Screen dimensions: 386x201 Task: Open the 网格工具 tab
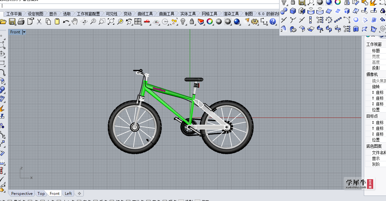209,14
